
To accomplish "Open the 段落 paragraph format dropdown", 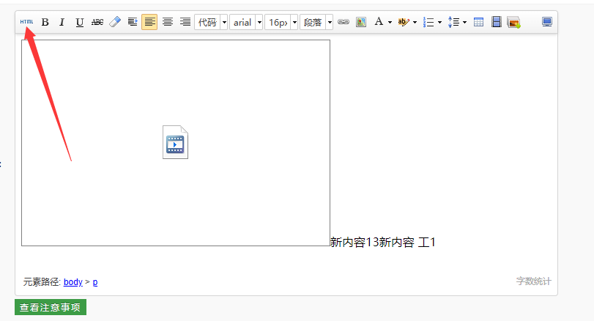I will (316, 23).
